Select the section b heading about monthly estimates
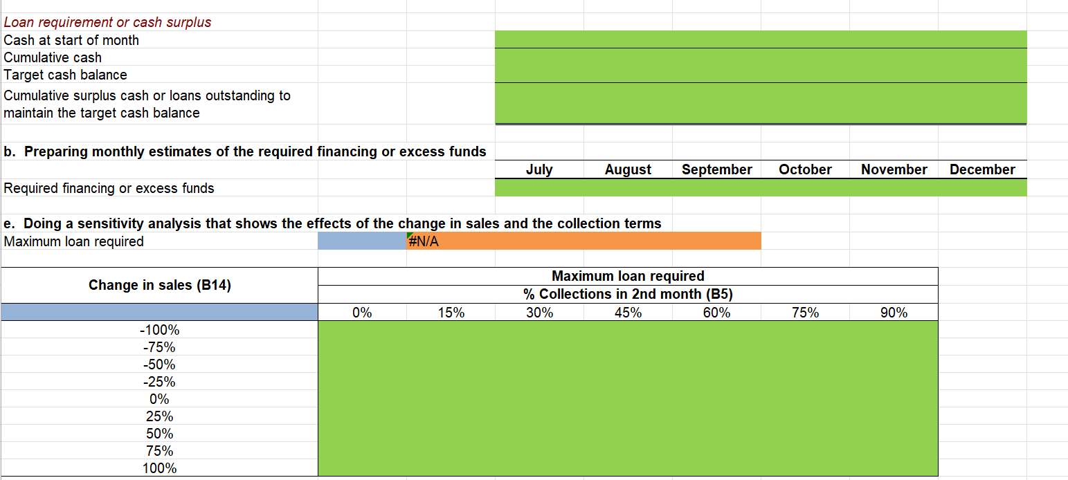This screenshot has width=1068, height=480. tap(245, 151)
